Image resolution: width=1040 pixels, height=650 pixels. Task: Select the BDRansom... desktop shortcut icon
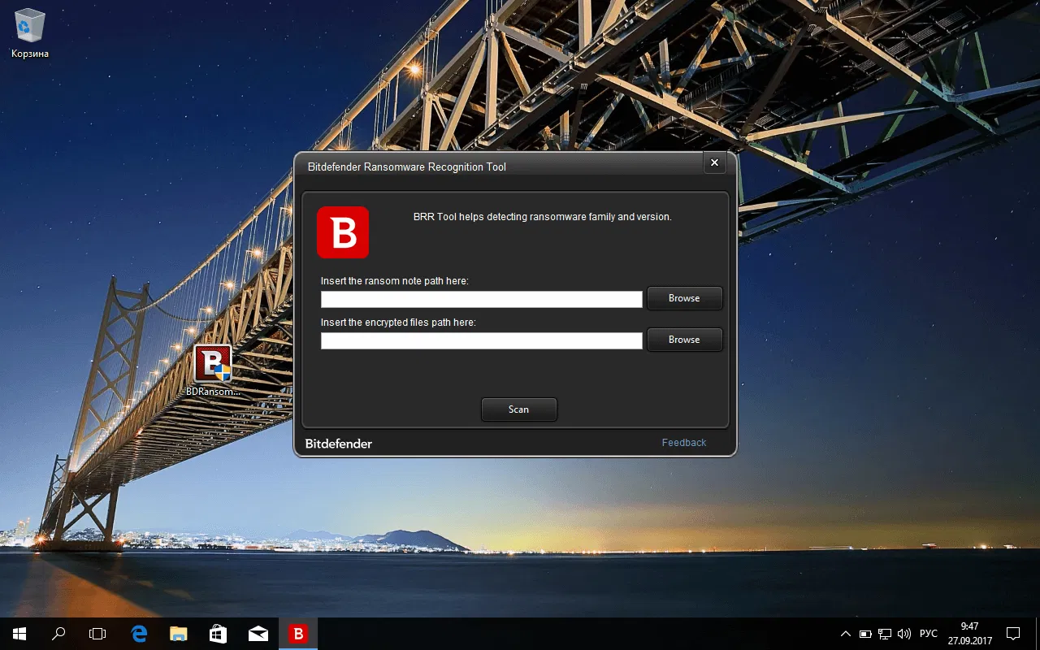(213, 370)
